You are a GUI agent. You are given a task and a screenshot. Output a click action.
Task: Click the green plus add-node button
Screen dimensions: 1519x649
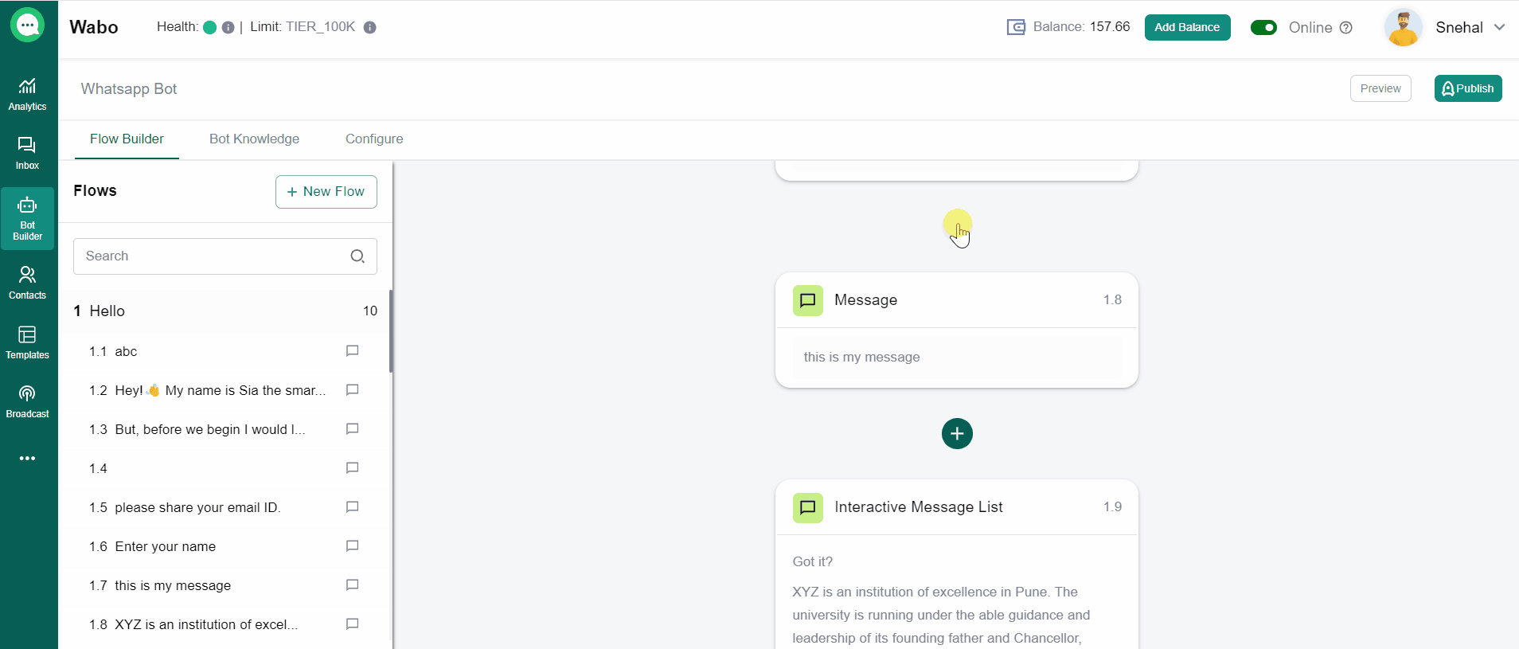[x=957, y=434]
